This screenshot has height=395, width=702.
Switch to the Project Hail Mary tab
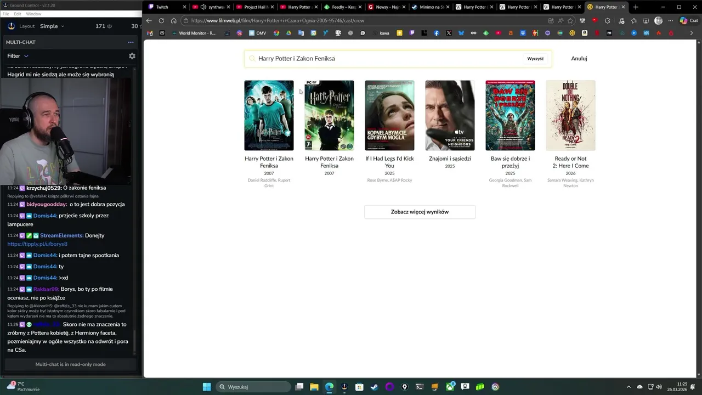point(256,7)
